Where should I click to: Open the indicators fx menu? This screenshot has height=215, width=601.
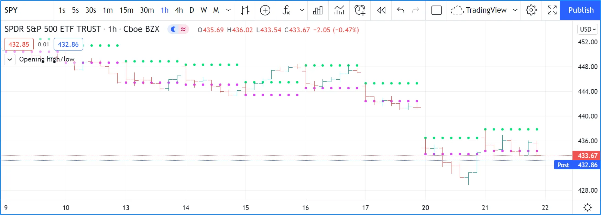pyautogui.click(x=286, y=10)
